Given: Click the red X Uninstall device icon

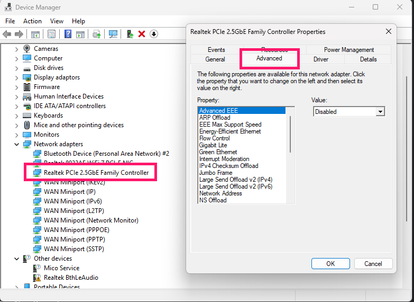Looking at the screenshot, I should click(x=142, y=34).
